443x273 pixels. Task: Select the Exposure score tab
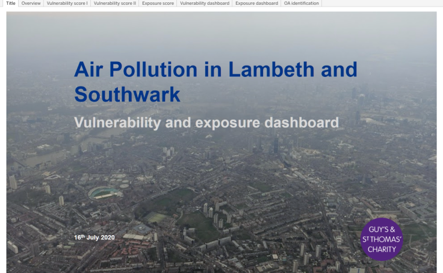click(158, 4)
